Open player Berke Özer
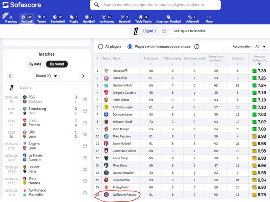The image size is (270, 202). [120, 78]
